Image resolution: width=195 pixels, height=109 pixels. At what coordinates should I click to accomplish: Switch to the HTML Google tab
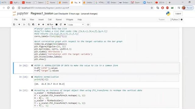pos(100,2)
